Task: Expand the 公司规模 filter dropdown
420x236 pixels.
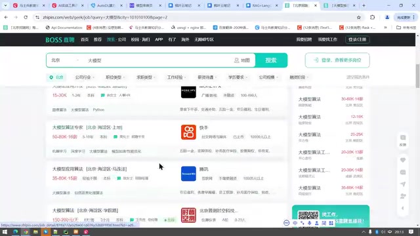Action: click(x=268, y=77)
